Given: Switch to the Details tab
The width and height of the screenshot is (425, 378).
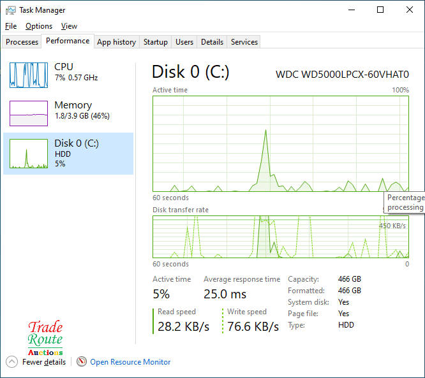Looking at the screenshot, I should click(212, 42).
